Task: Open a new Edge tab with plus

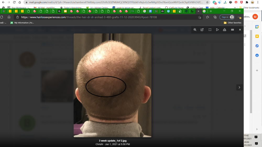Action: [x=211, y=11]
